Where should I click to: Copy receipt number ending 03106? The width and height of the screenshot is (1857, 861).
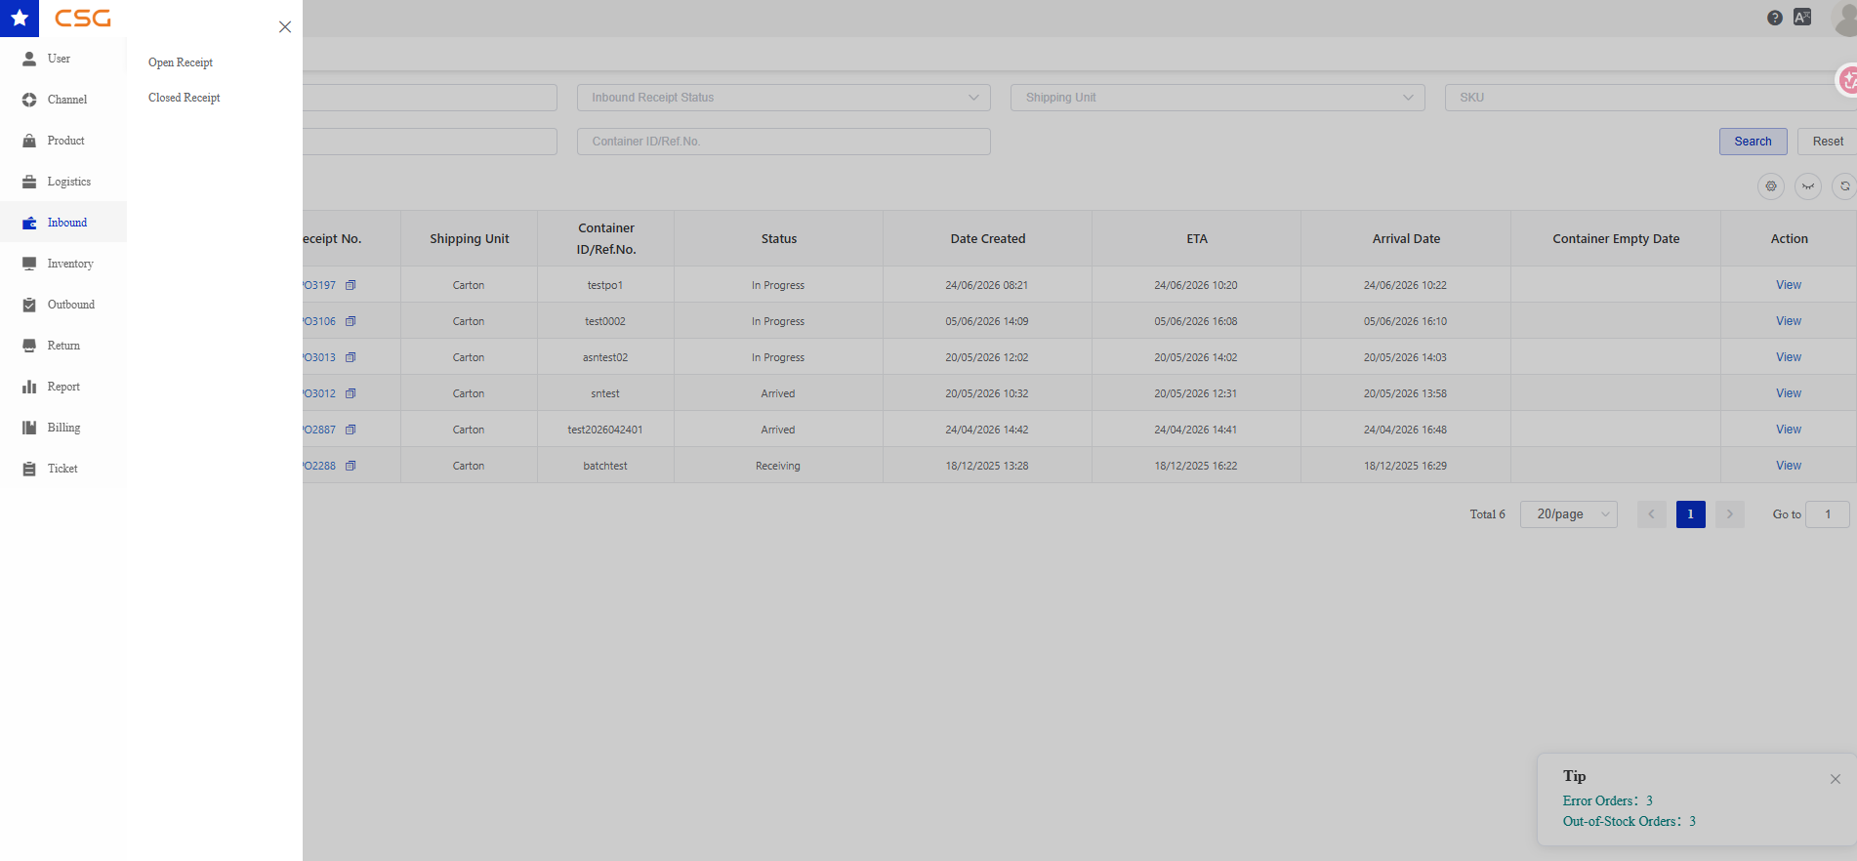coord(351,321)
